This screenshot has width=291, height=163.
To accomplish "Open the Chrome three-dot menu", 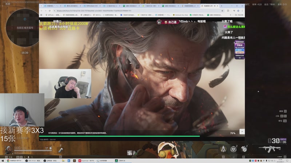I will click(x=242, y=11).
